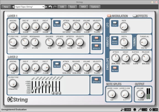Open the MIDI menu button
The width and height of the screenshot is (159, 112).
coord(84,7)
